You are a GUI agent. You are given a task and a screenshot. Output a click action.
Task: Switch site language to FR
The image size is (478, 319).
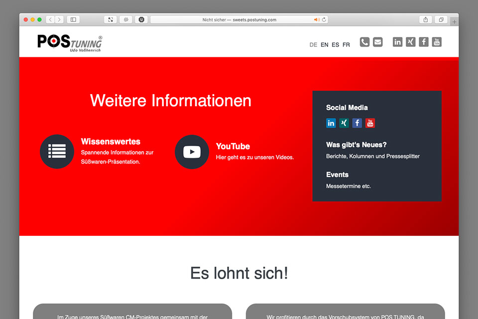tap(346, 45)
